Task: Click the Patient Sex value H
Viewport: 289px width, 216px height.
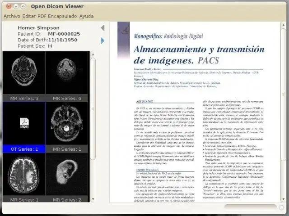Action: pos(50,46)
